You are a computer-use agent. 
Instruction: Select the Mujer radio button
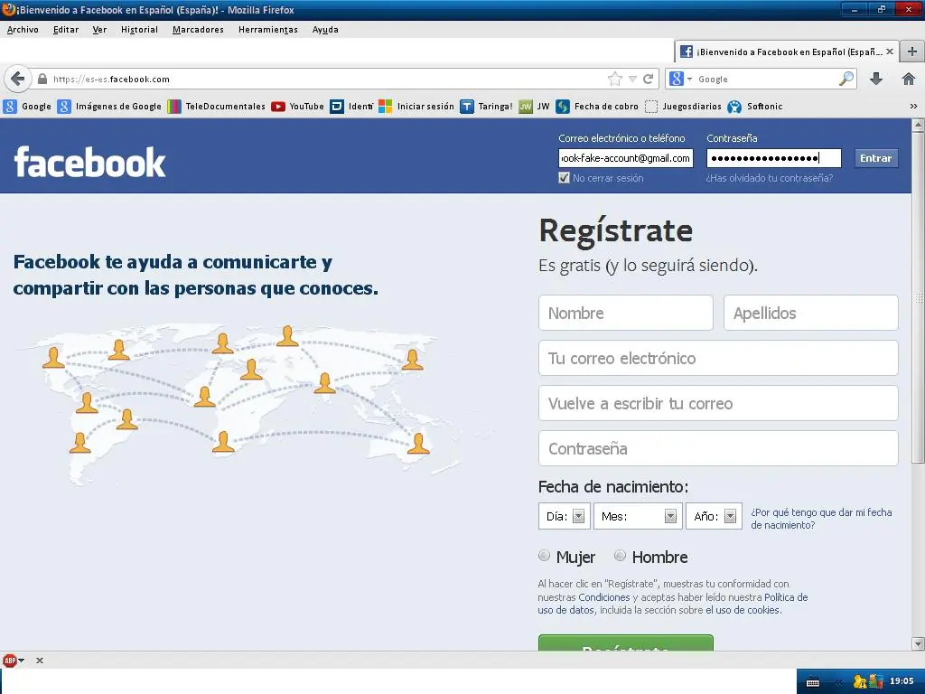coord(544,556)
